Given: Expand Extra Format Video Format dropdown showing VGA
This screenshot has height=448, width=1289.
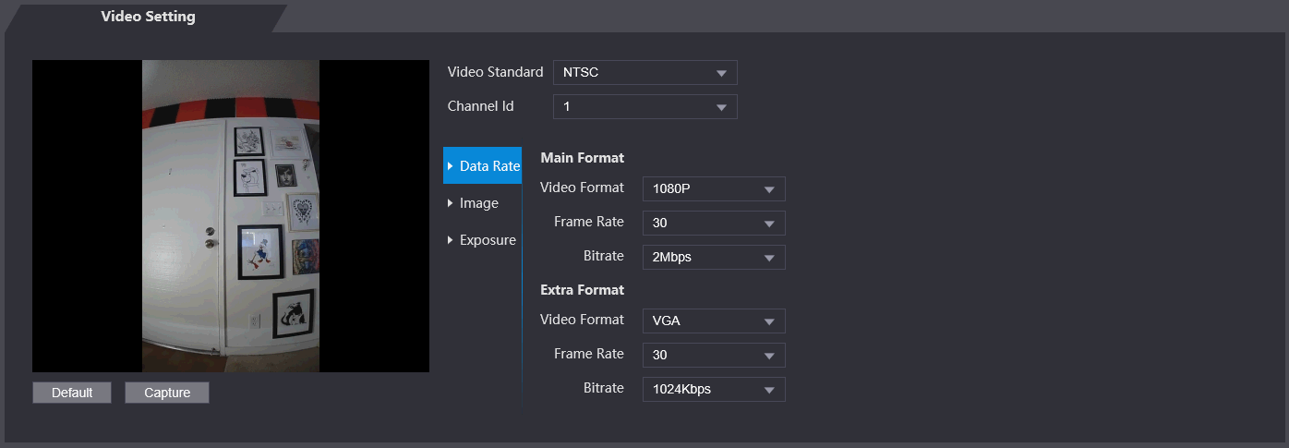Looking at the screenshot, I should (x=713, y=321).
